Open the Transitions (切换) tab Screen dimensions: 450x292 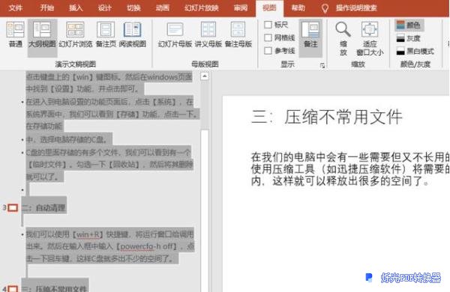point(133,7)
